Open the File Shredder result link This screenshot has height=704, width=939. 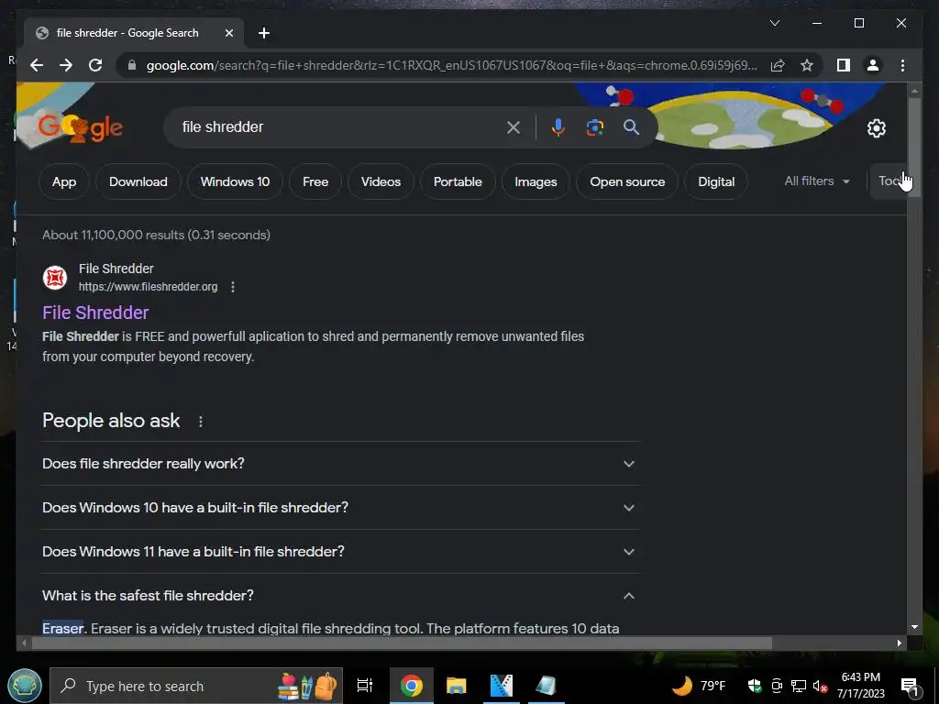(95, 313)
